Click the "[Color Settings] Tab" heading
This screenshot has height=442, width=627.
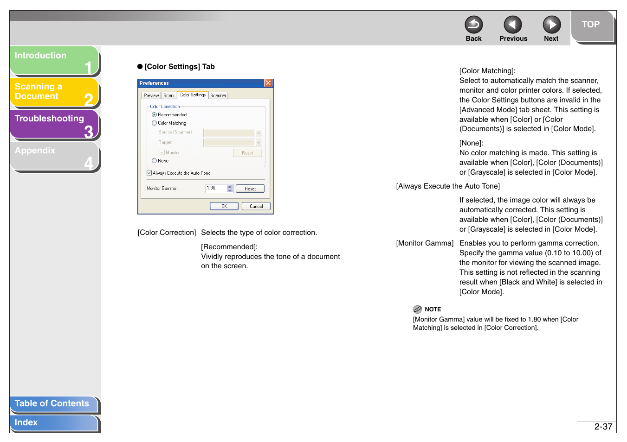point(179,67)
